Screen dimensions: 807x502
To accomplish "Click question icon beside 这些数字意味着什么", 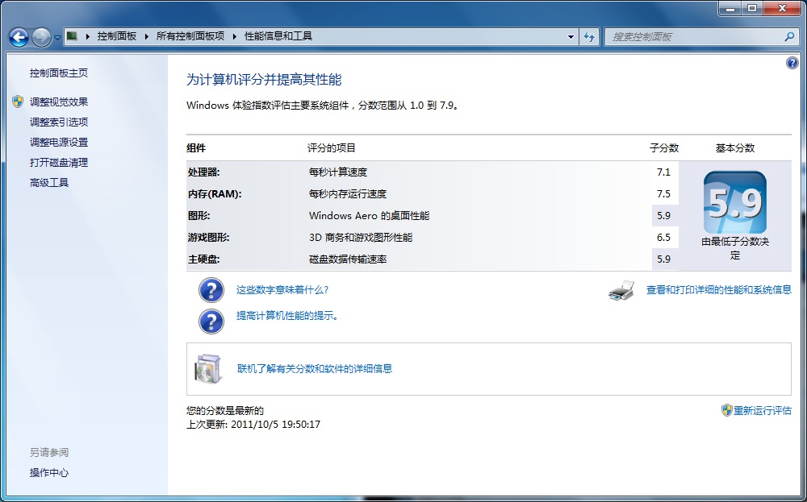I will tap(211, 290).
